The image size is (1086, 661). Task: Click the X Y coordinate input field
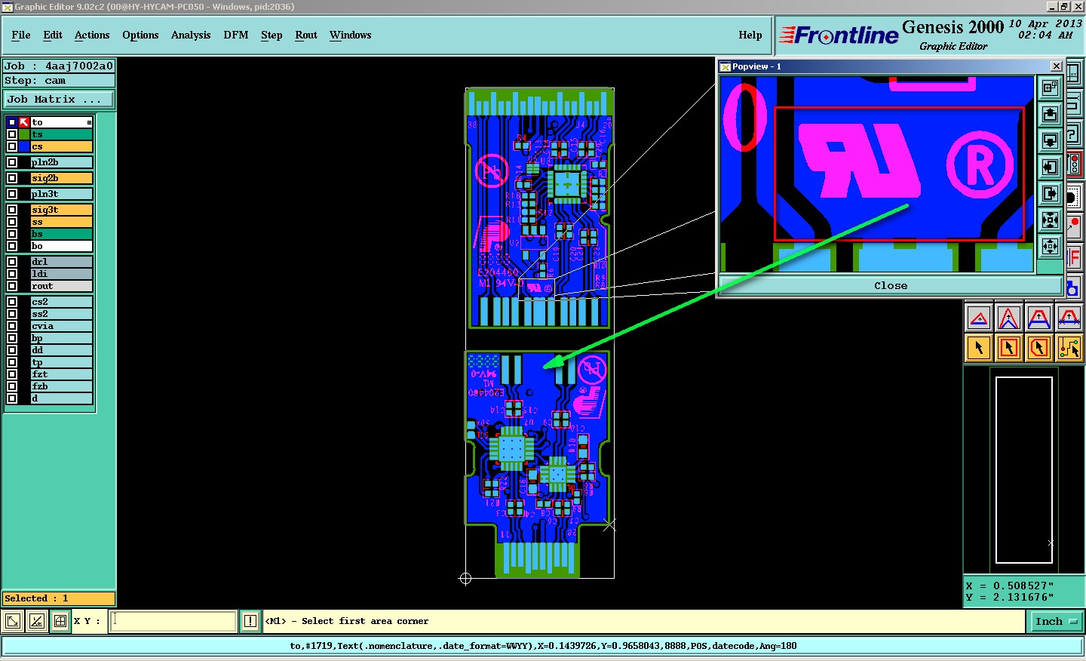[173, 621]
